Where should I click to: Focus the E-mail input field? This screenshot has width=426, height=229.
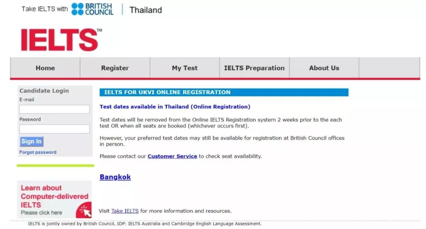54,109
